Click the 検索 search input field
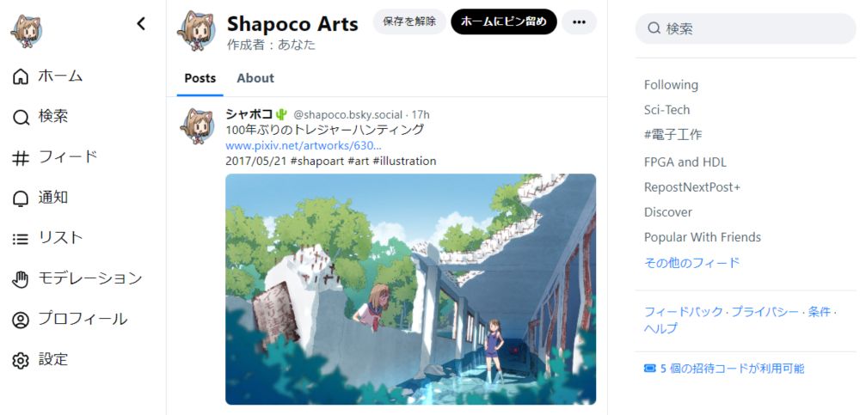 746,28
